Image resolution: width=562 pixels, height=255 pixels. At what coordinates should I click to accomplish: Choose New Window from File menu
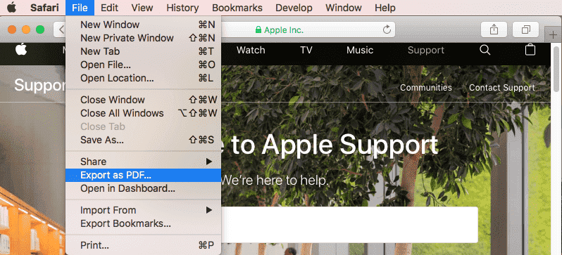pos(143,25)
